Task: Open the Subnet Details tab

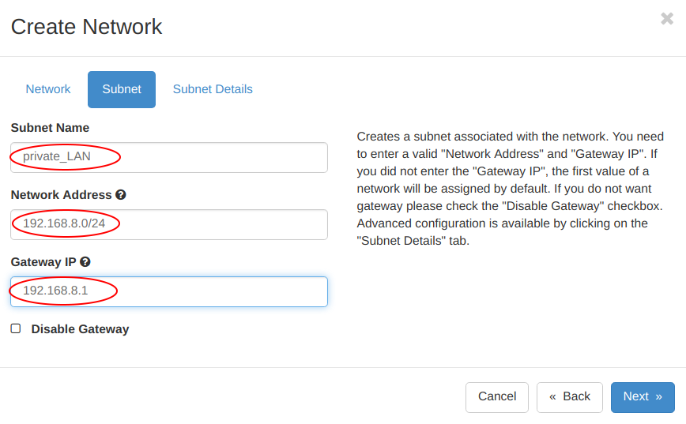Action: pyautogui.click(x=213, y=89)
